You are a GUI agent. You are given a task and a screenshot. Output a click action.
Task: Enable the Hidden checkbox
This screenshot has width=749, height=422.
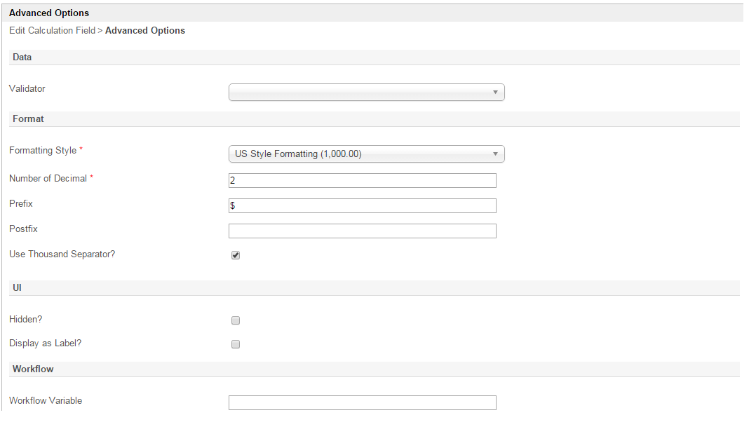click(236, 320)
